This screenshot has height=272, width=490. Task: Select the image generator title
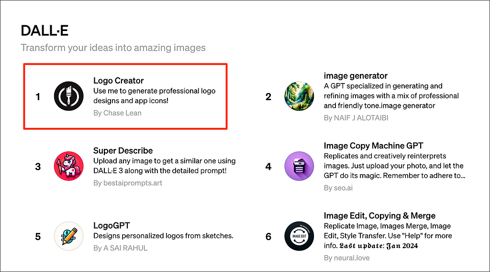[356, 76]
